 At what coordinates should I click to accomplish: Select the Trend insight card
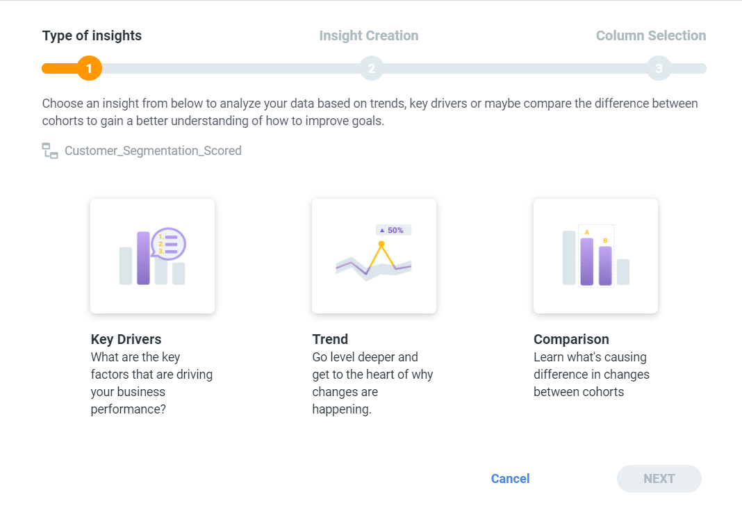(x=374, y=256)
